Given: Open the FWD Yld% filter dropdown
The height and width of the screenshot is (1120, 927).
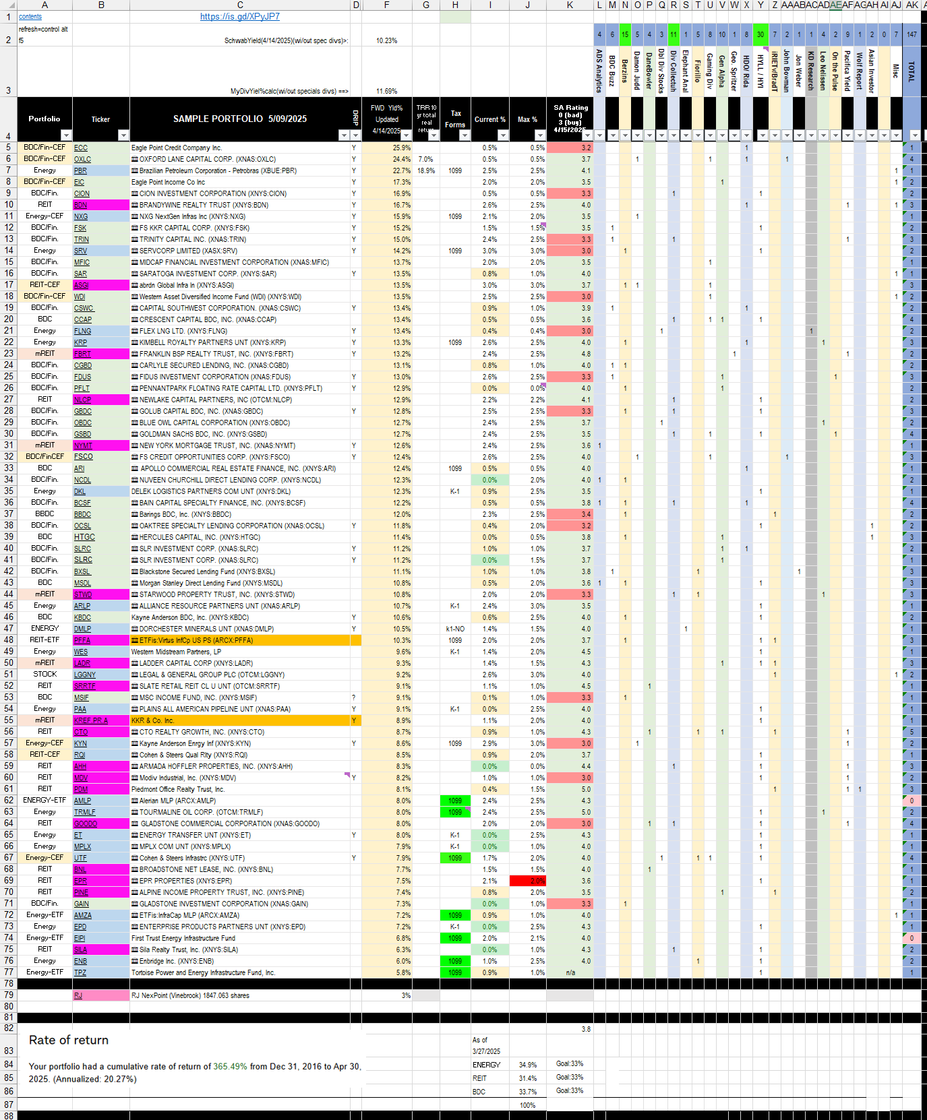Looking at the screenshot, I should click(405, 135).
